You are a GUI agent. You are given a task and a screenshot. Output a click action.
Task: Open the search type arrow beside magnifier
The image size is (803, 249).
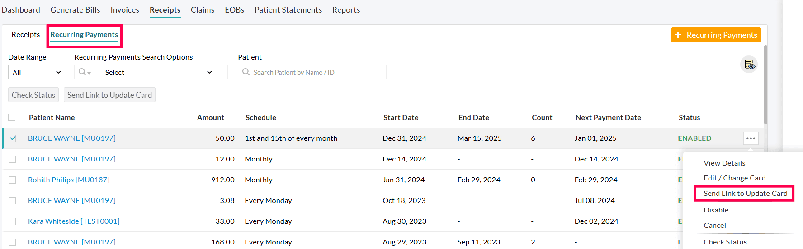click(89, 73)
